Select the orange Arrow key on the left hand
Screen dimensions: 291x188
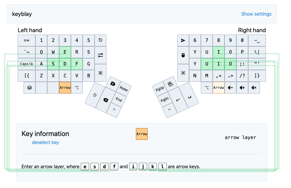[x=65, y=88]
